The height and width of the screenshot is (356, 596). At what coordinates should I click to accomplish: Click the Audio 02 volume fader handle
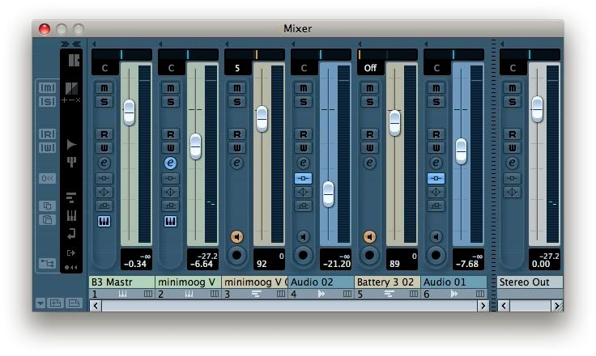(x=329, y=194)
